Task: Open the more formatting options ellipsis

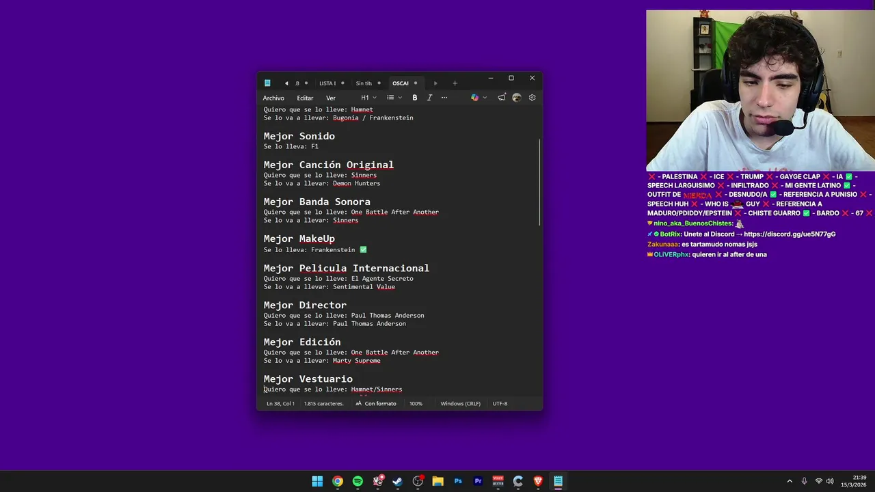Action: tap(444, 98)
